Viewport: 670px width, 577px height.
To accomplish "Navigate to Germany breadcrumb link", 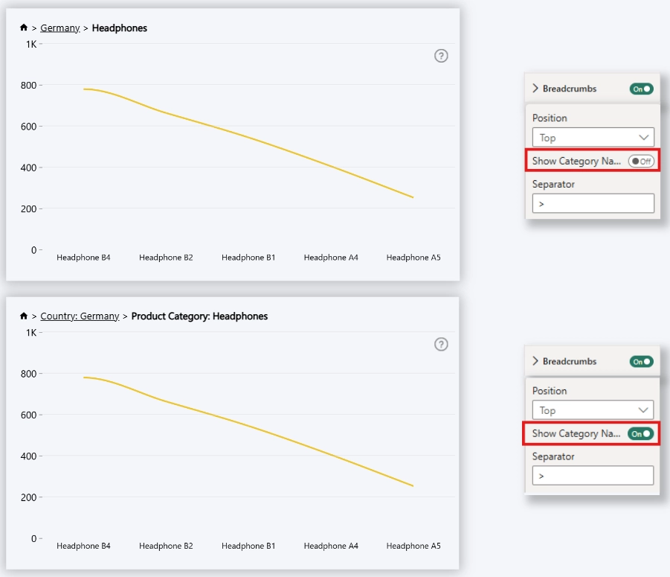I will (x=59, y=28).
